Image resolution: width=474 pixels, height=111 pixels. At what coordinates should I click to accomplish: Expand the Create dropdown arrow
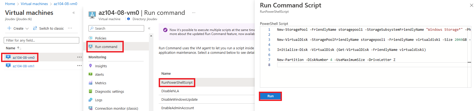point(27,29)
